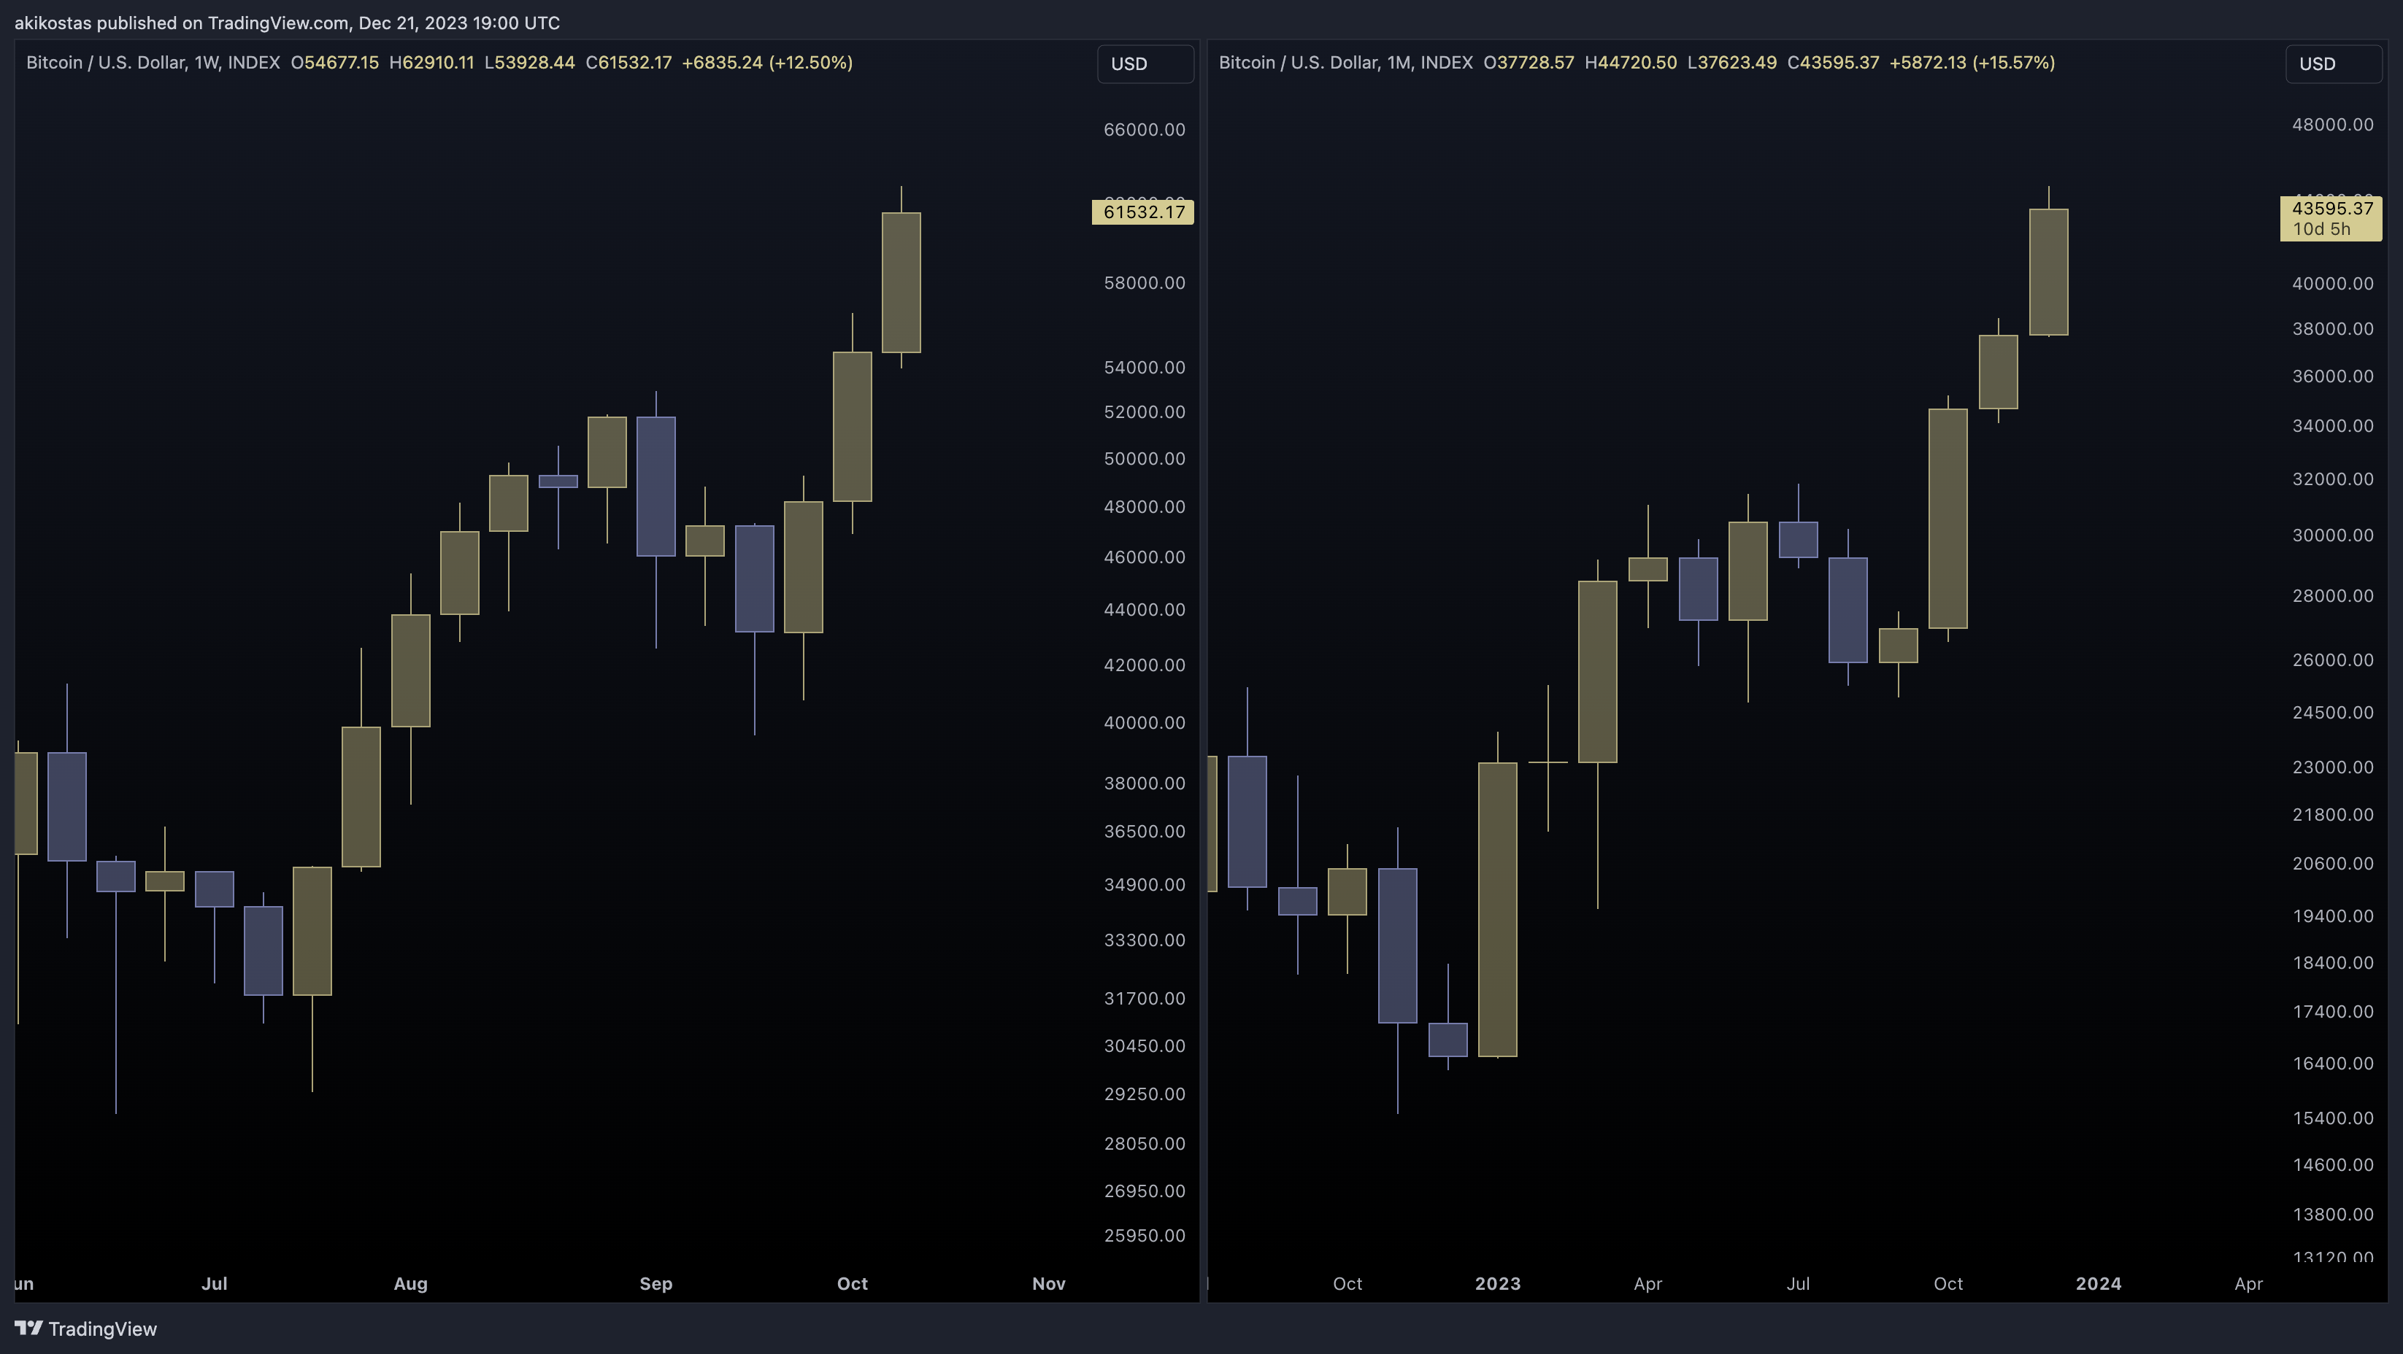Click the Aug label on weekly time axis
The width and height of the screenshot is (2403, 1354).
[410, 1284]
